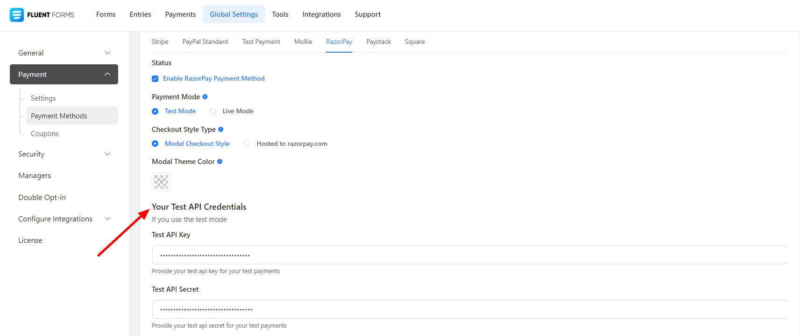800x336 pixels.
Task: Uncheck Enable RazorPay Payment Method checkbox
Action: (x=155, y=79)
